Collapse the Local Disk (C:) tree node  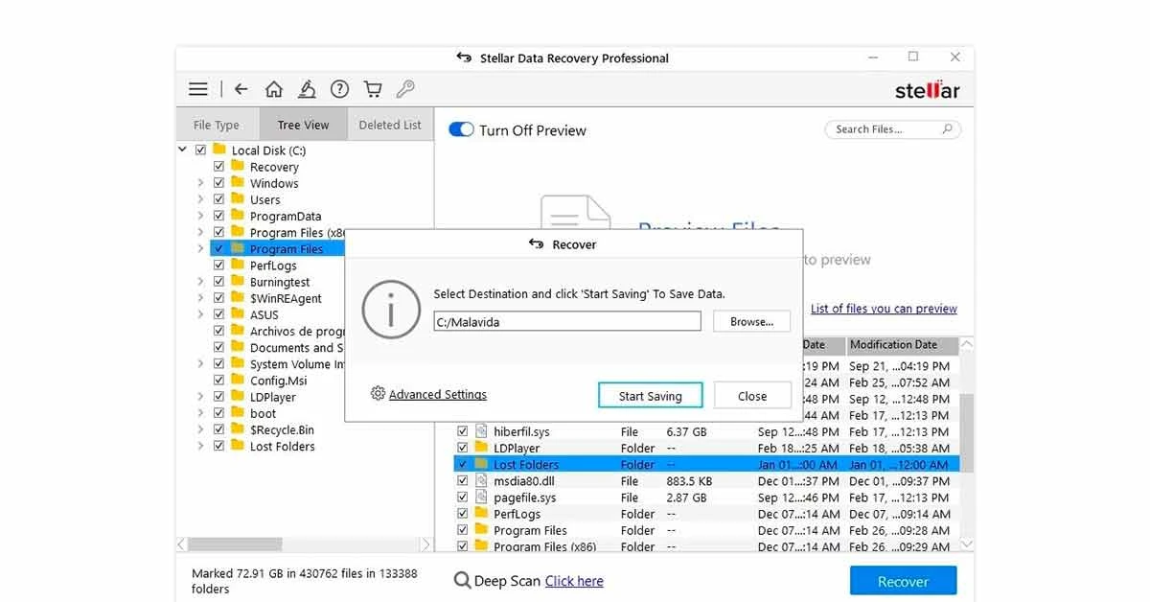pyautogui.click(x=182, y=150)
